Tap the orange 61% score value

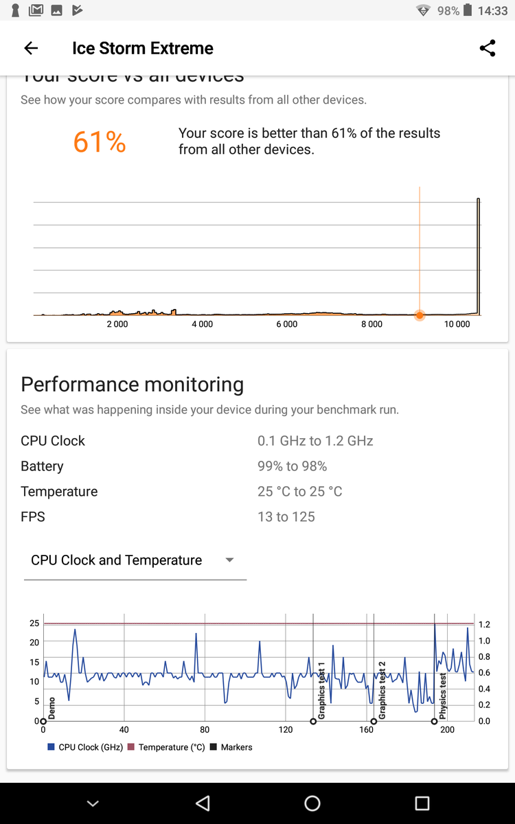tap(100, 142)
